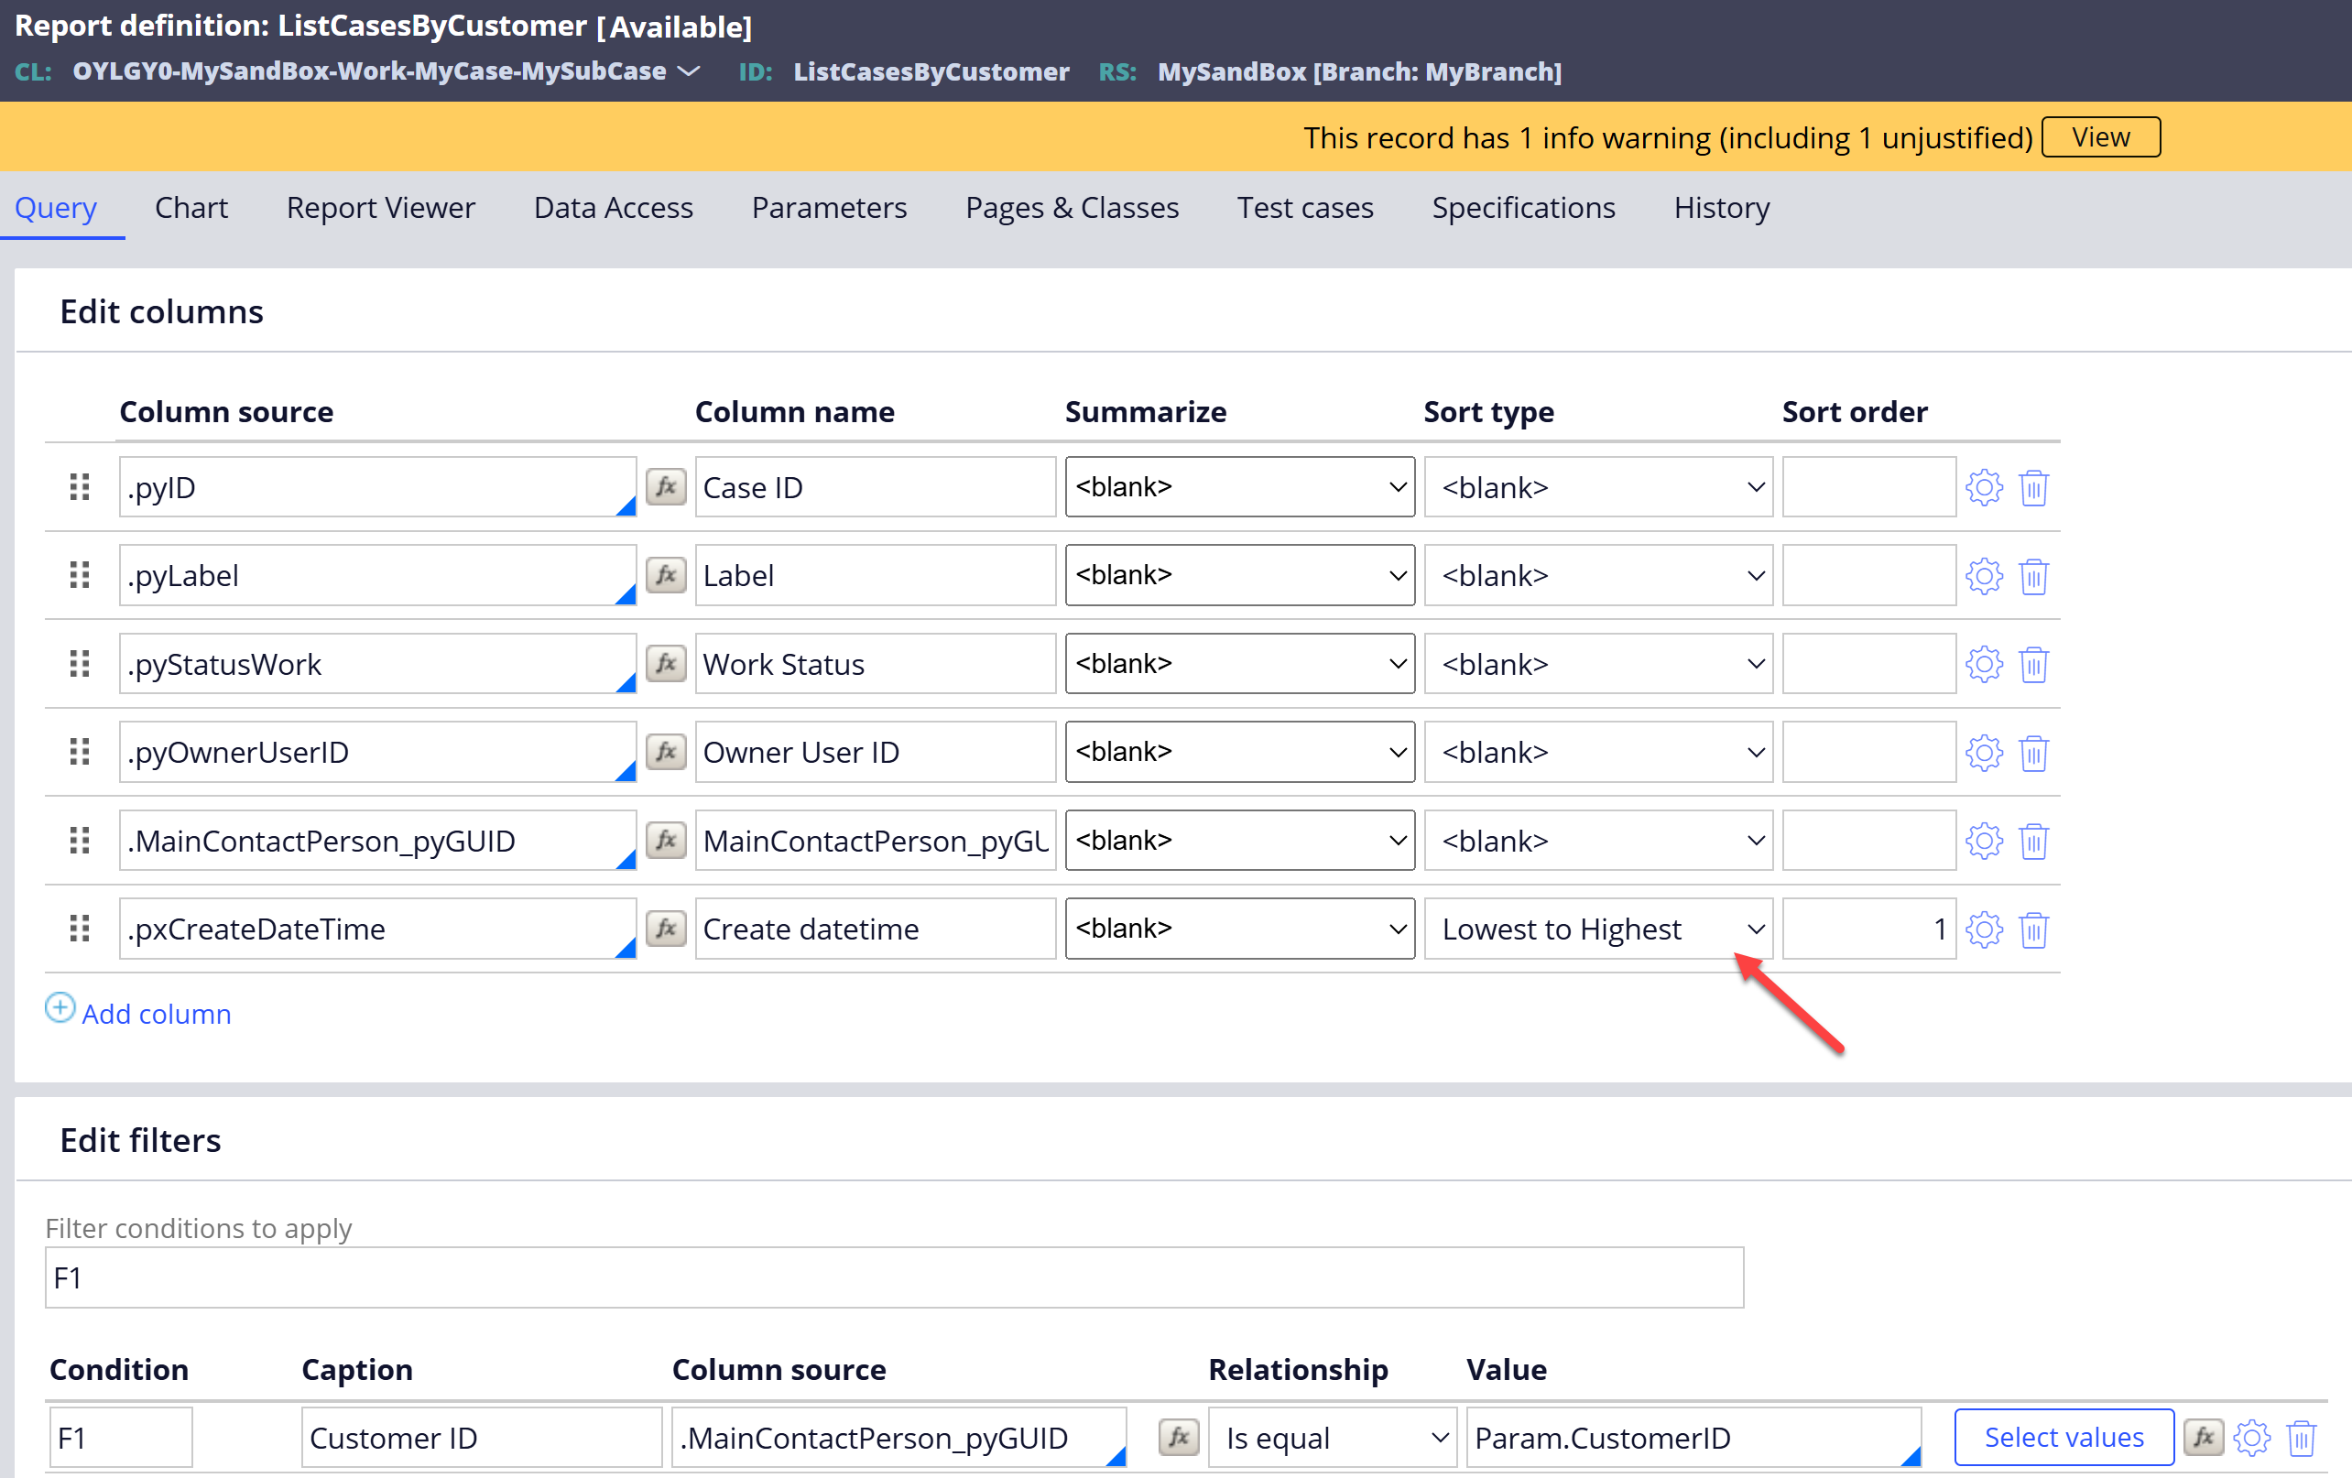Open function builder for .pyStatusWork column
This screenshot has height=1478, width=2352.
tap(666, 664)
